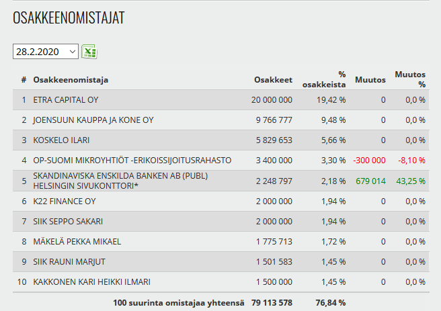Viewport: 441px width, 311px height.
Task: Click KAKKONEN KARI HEIKKI ILMARI
Action: pyautogui.click(x=93, y=281)
